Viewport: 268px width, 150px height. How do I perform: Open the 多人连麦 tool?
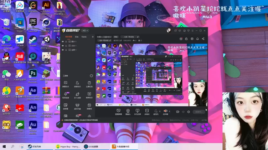click(x=77, y=95)
